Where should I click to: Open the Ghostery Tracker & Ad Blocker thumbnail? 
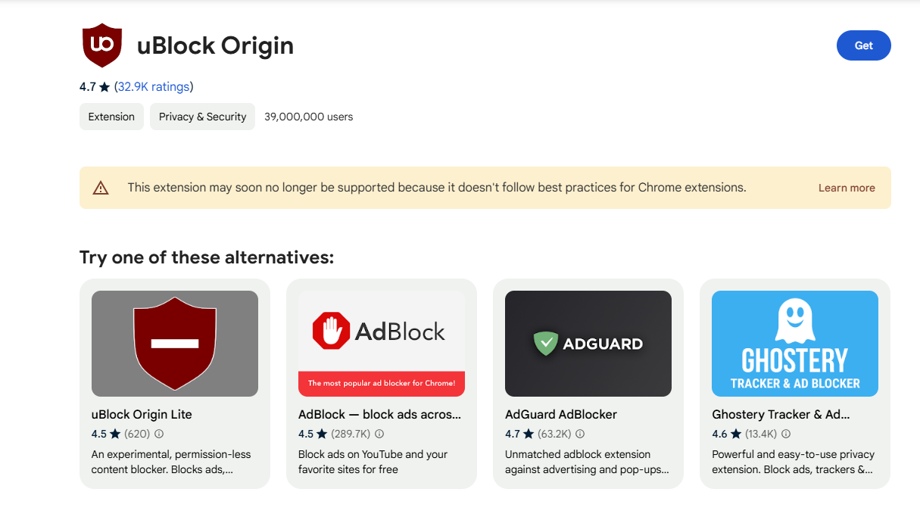pyautogui.click(x=795, y=344)
